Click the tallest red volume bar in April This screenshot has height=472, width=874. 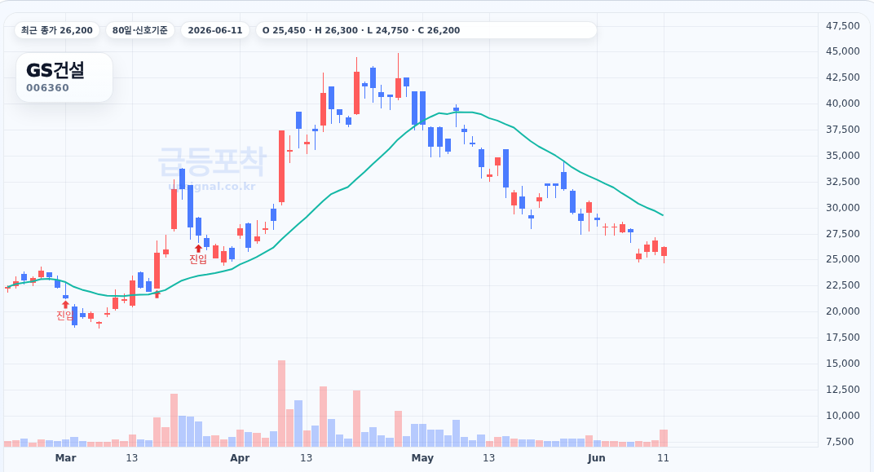[x=281, y=404]
